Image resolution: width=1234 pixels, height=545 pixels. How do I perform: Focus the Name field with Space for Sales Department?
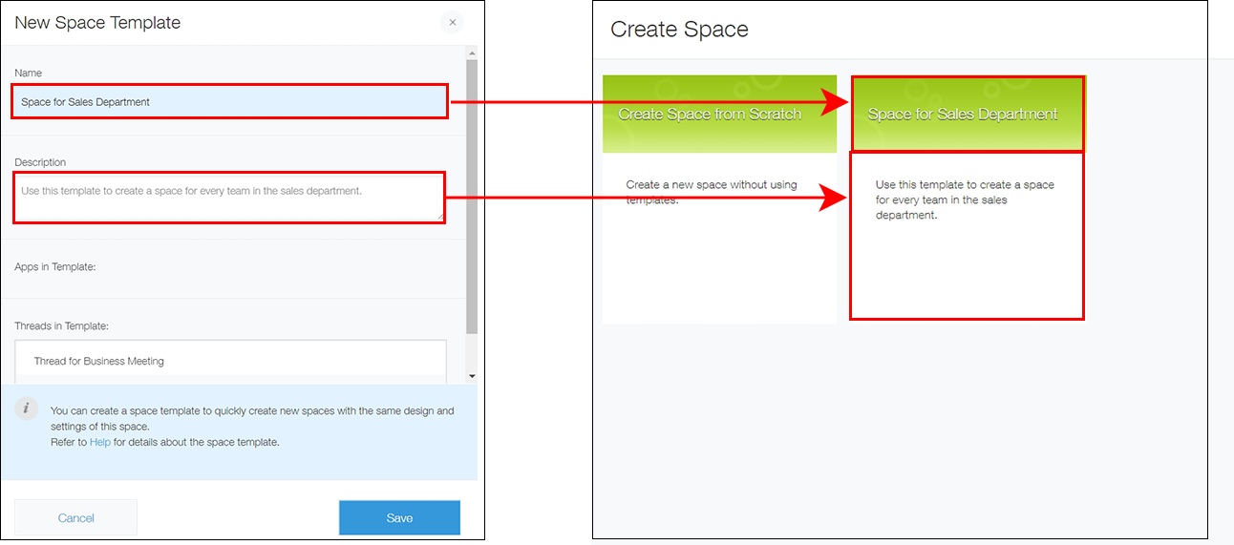tap(229, 102)
